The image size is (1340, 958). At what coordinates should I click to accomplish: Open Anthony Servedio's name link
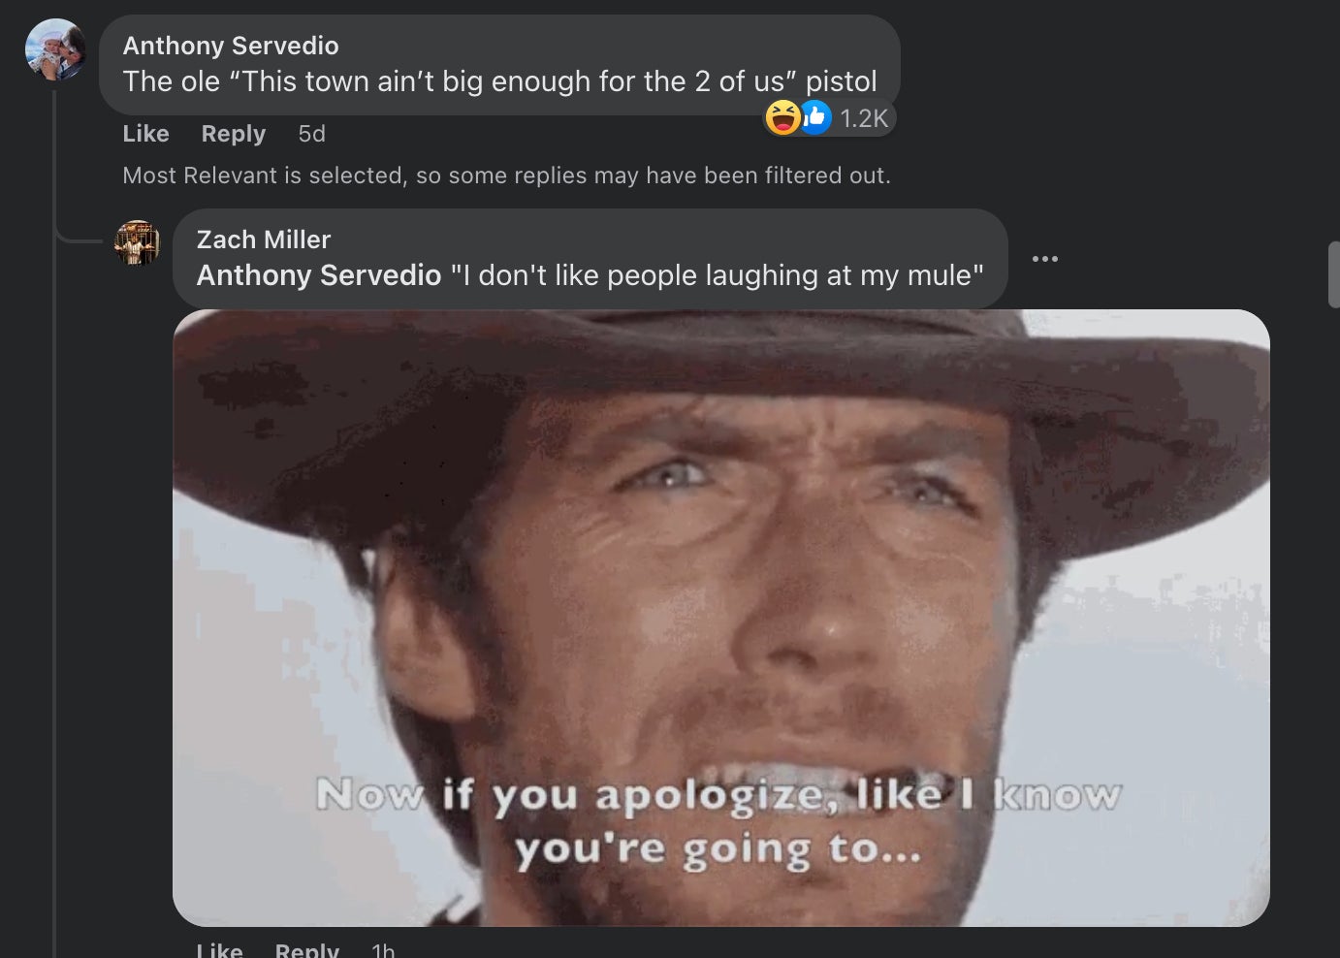231,46
